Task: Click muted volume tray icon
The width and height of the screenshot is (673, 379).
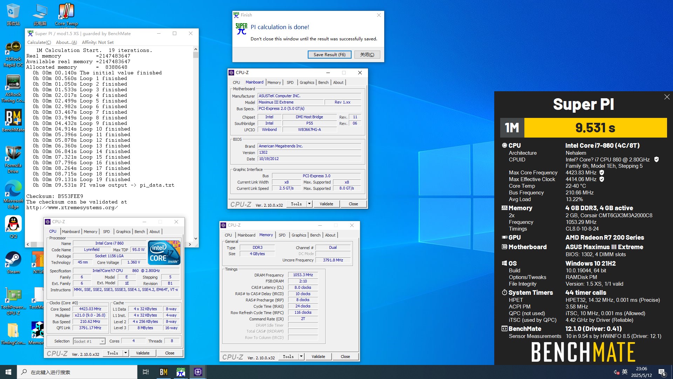Action: pyautogui.click(x=616, y=372)
